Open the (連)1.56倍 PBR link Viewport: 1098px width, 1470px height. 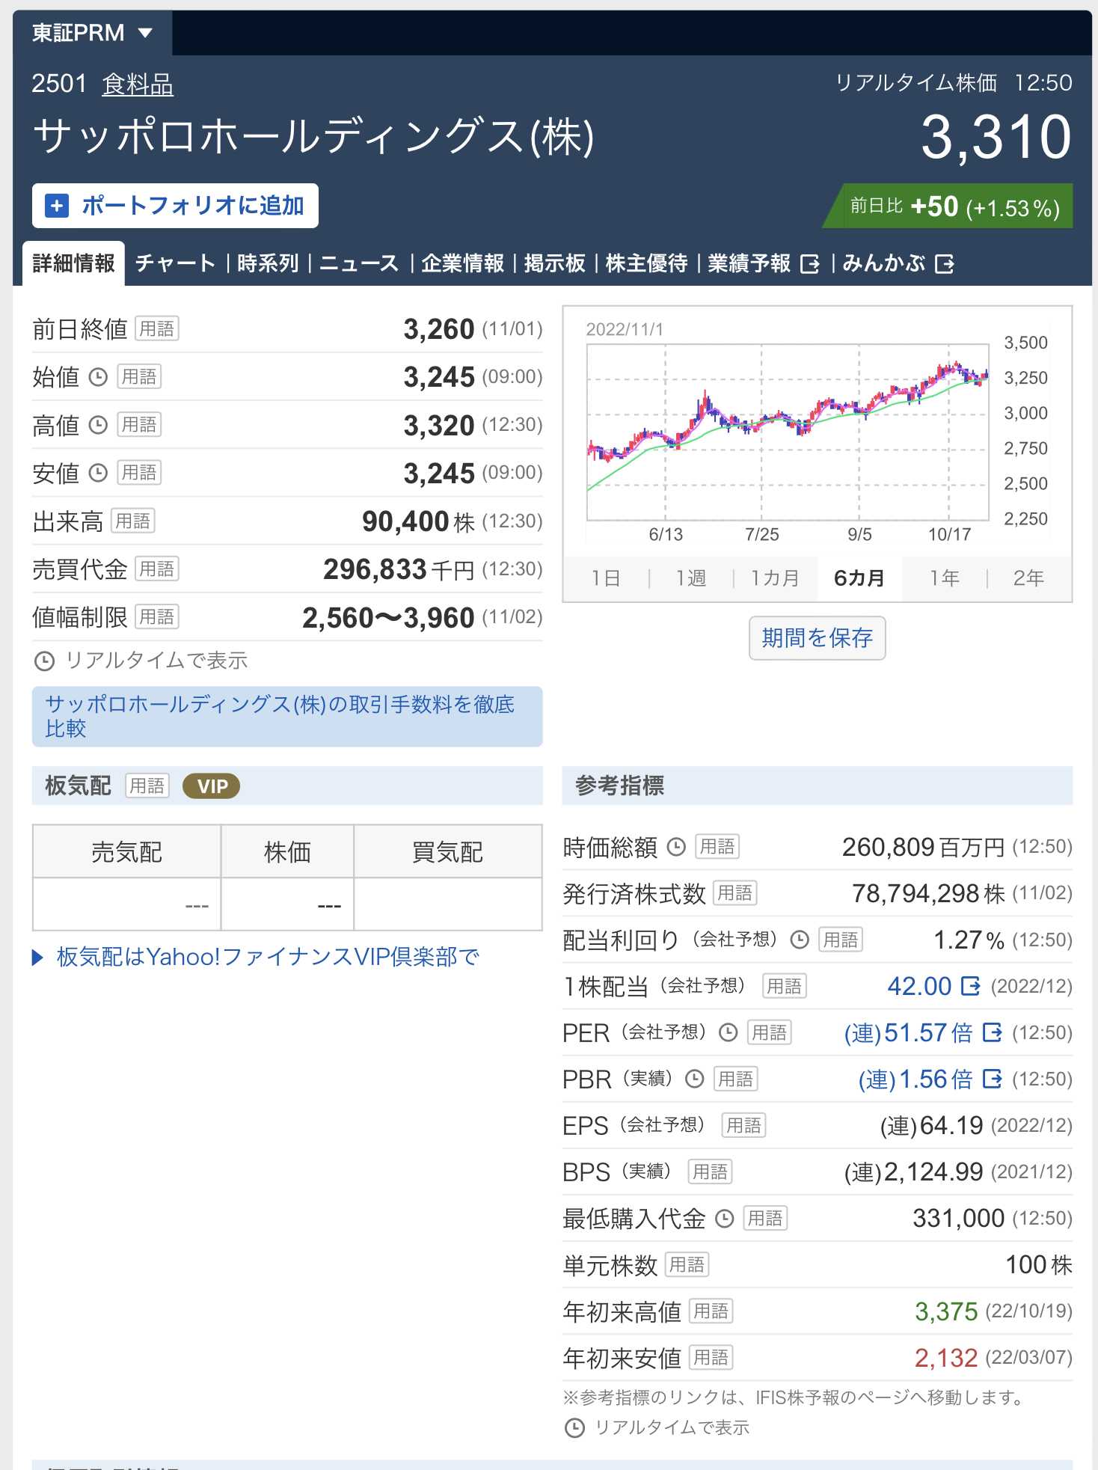(930, 1079)
